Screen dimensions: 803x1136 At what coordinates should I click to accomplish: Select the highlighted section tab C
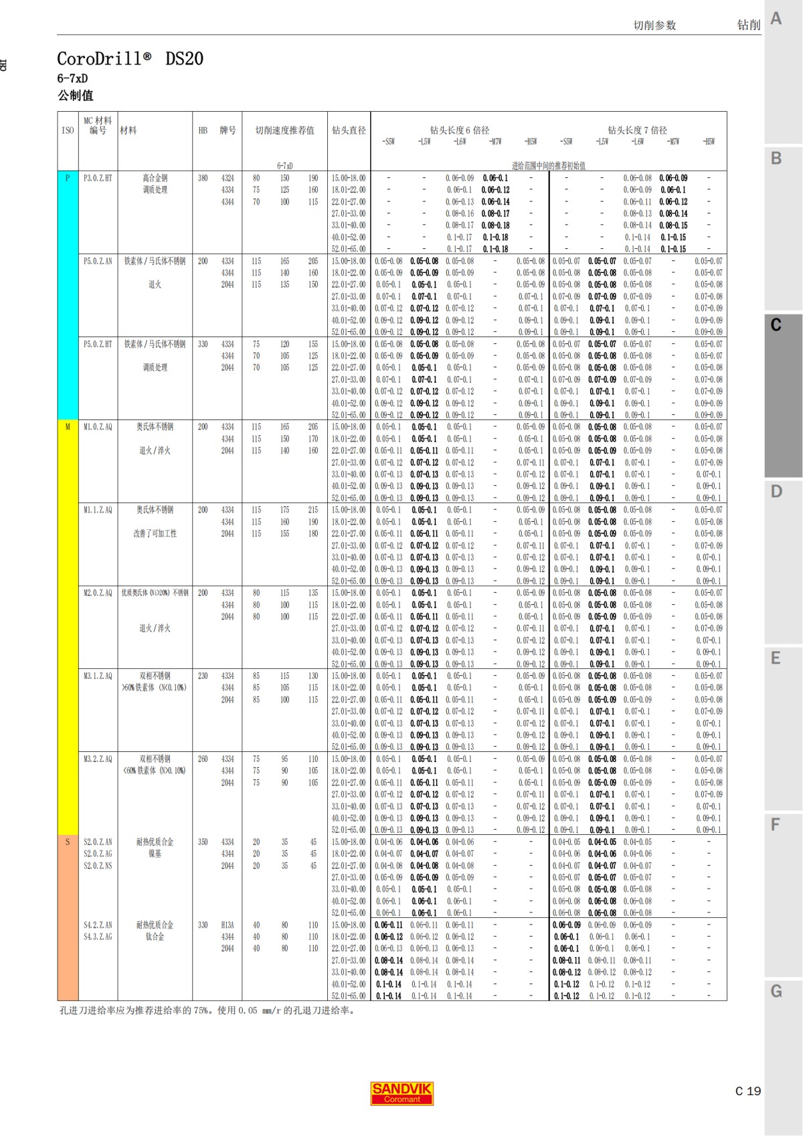point(783,395)
